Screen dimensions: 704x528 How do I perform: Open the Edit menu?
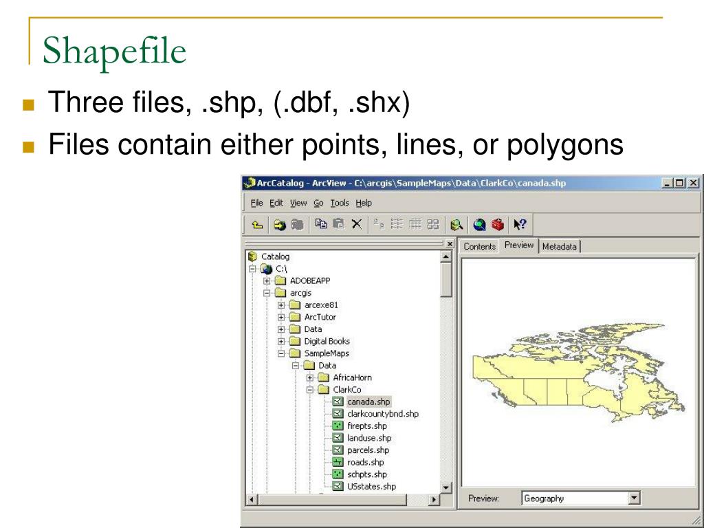(276, 203)
